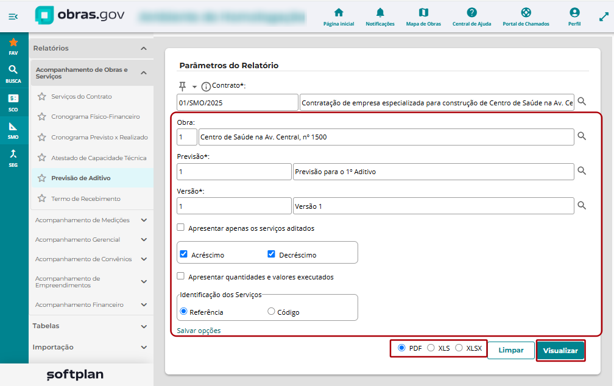Open Cronograma Físico-Financeiro report
The height and width of the screenshot is (386, 614).
click(x=96, y=117)
